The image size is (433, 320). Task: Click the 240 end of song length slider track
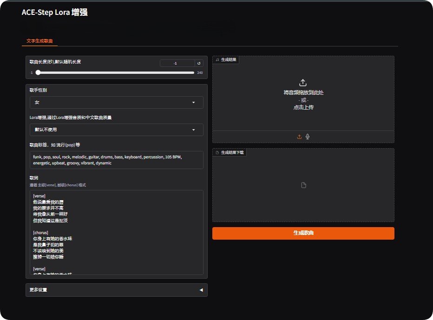[193, 72]
